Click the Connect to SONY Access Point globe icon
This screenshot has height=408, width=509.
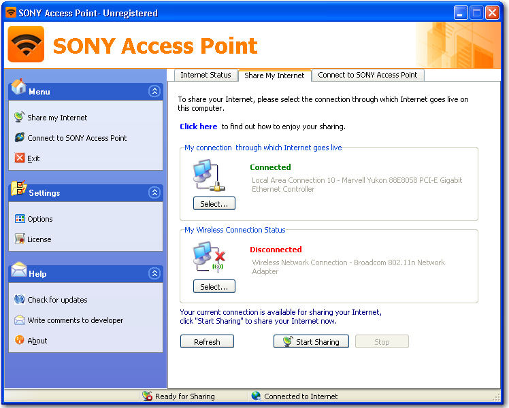20,137
